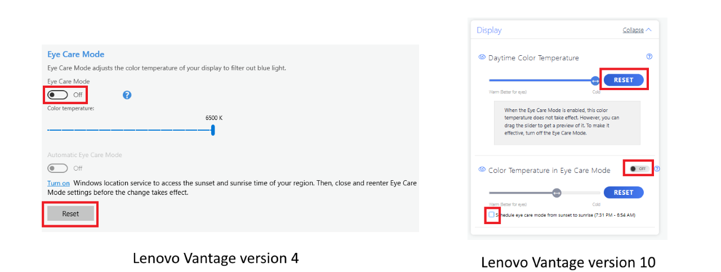Click the eye icon next to Daytime Color Temperature
The image size is (721, 272).
(482, 57)
